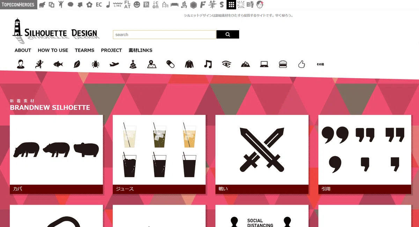The image size is (419, 227).
Task: Open the 'ic on' site icon in top bar
Action: [x=156, y=5]
